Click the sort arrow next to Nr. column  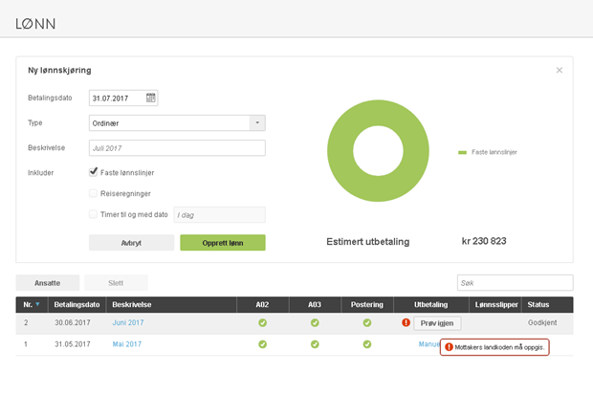point(37,304)
